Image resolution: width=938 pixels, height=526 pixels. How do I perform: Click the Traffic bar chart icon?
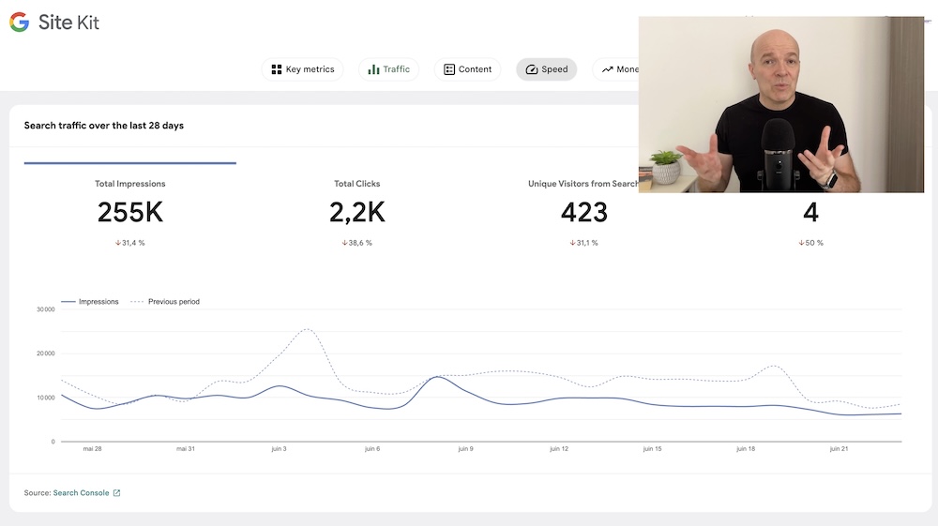[373, 69]
